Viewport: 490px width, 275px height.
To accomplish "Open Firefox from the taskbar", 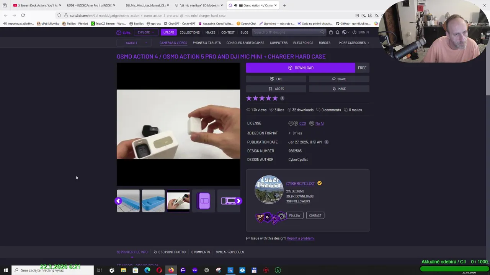I will click(171, 270).
